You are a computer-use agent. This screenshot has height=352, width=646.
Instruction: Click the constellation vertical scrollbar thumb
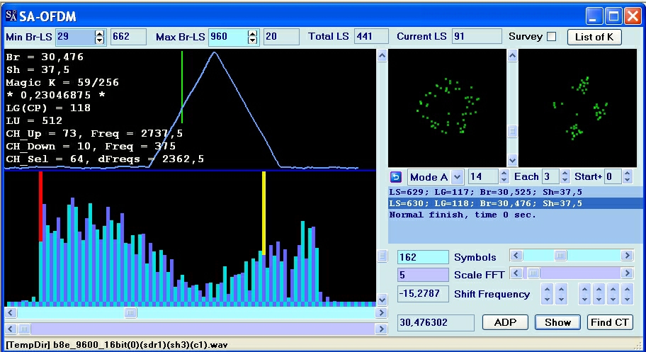tap(512, 132)
